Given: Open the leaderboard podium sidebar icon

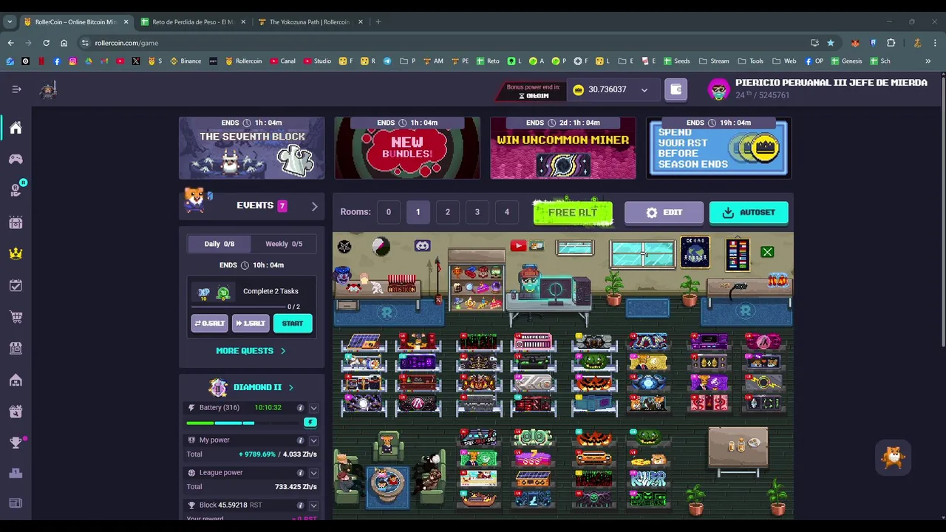Looking at the screenshot, I should pyautogui.click(x=16, y=473).
